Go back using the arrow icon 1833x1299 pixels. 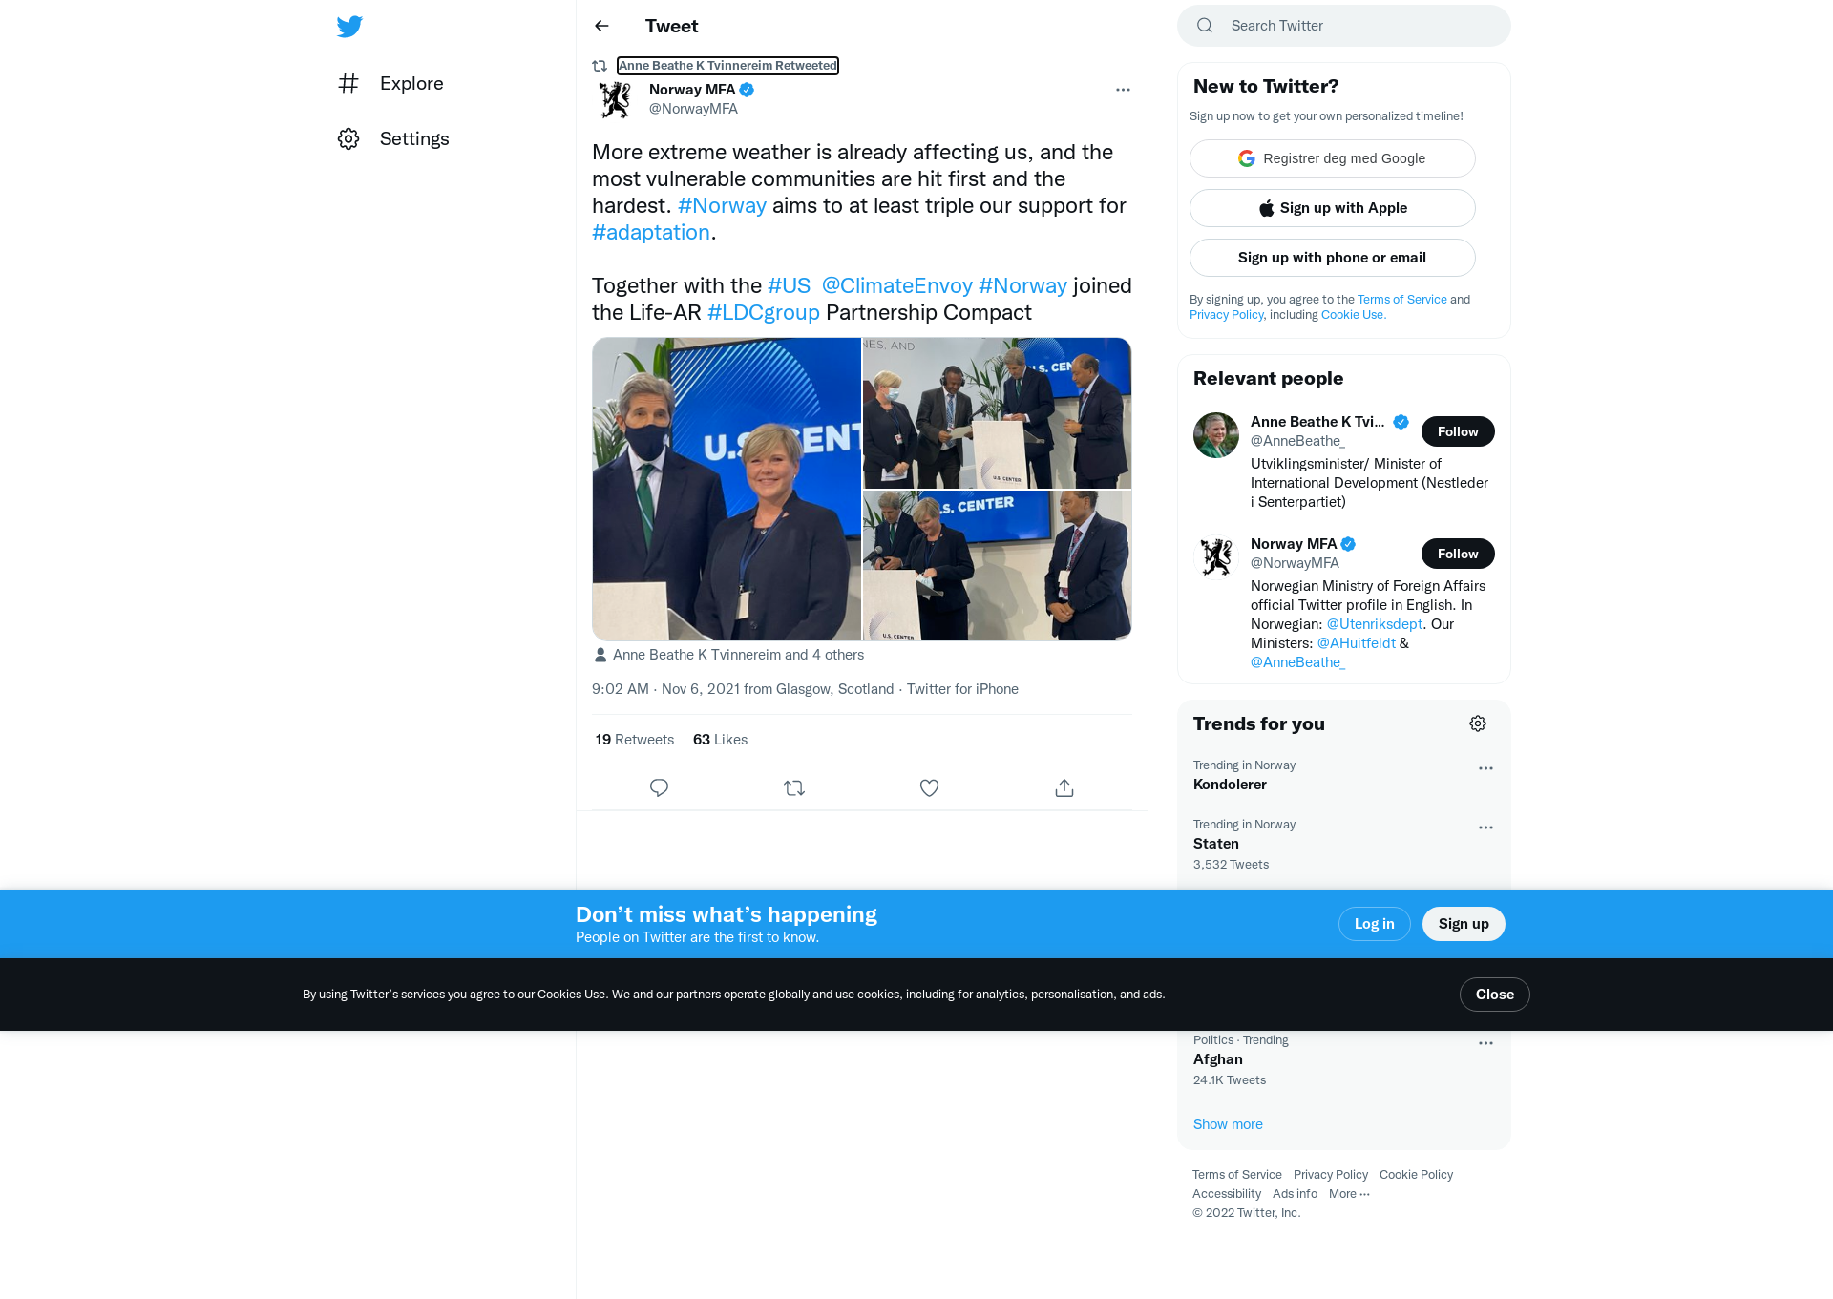pos(601,26)
